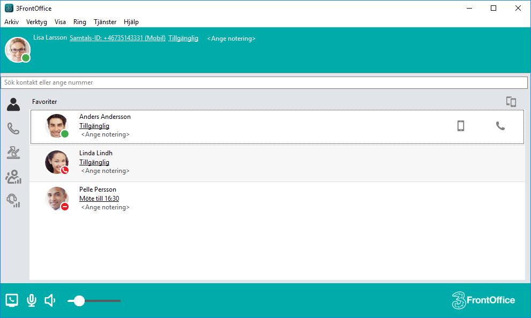
Task: Open the Tjänster menu
Action: (x=105, y=22)
